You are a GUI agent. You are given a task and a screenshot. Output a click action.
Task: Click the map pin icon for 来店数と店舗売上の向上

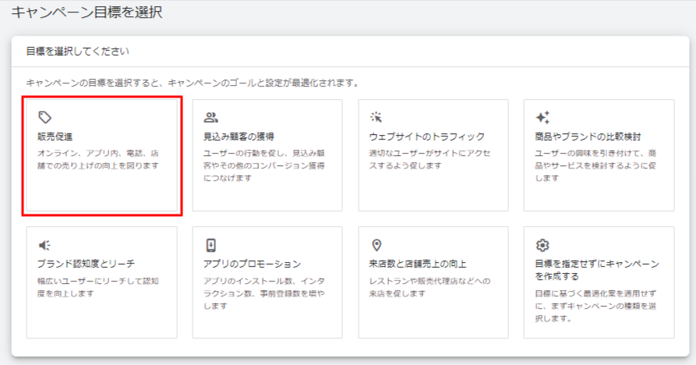point(376,246)
